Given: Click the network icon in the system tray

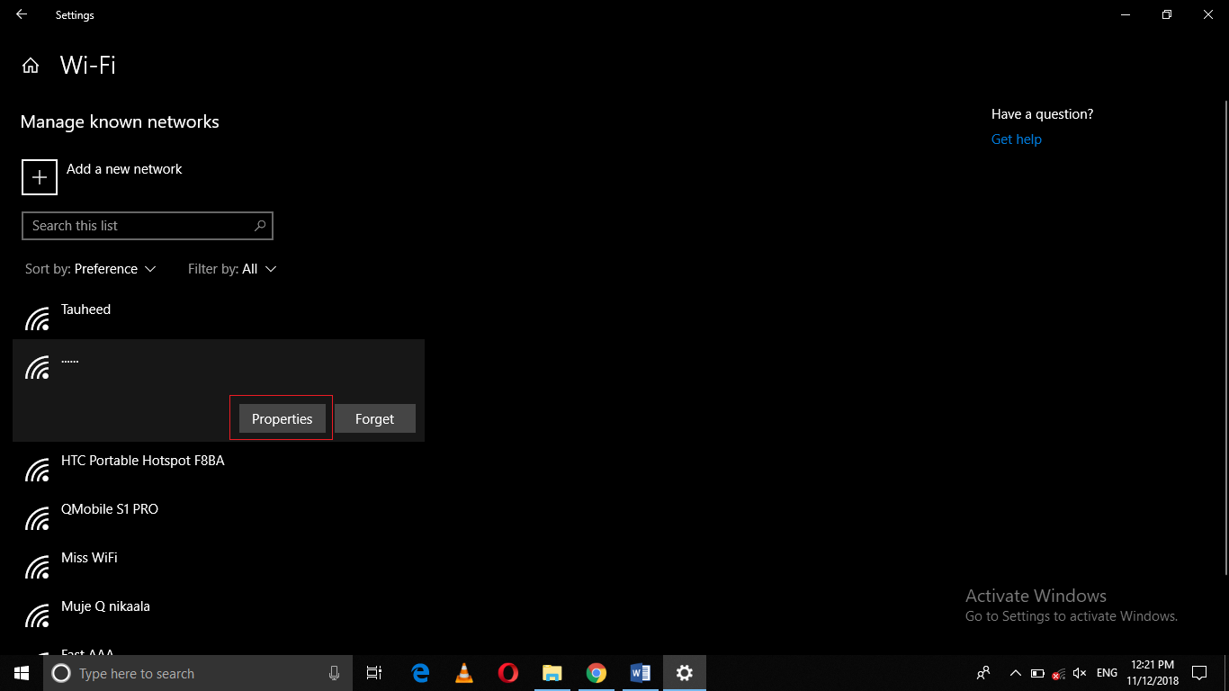Looking at the screenshot, I should pos(1058,673).
